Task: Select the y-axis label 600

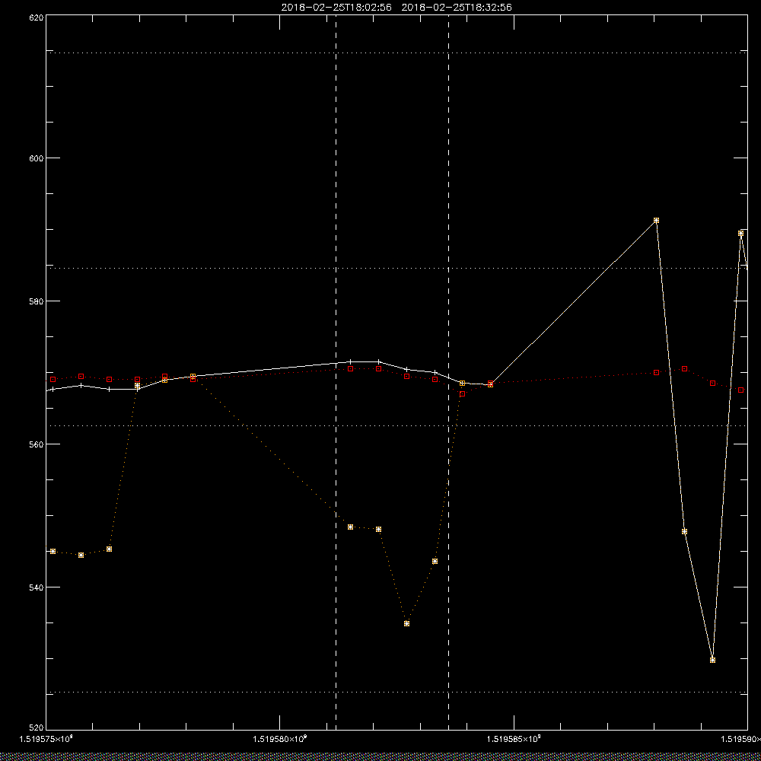Action: click(x=37, y=158)
